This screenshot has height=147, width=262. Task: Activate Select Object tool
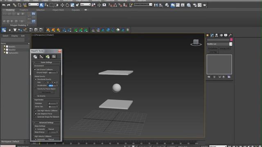pyautogui.click(x=41, y=5)
